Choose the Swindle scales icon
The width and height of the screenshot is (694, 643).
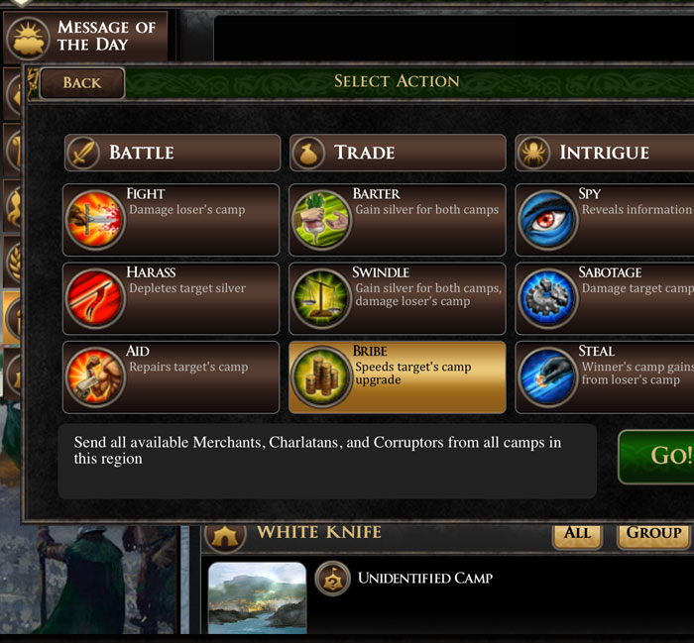(321, 298)
